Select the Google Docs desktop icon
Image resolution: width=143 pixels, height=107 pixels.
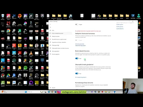(14, 76)
